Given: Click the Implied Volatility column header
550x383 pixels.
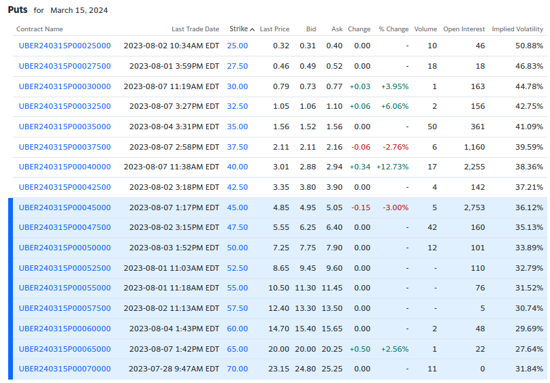Looking at the screenshot, I should [517, 29].
